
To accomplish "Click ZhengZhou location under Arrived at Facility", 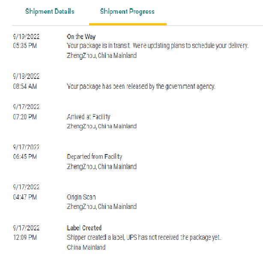I will coord(102,126).
